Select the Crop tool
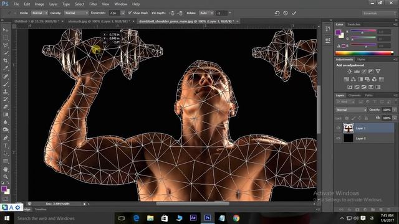This screenshot has height=224, width=399. click(6, 60)
